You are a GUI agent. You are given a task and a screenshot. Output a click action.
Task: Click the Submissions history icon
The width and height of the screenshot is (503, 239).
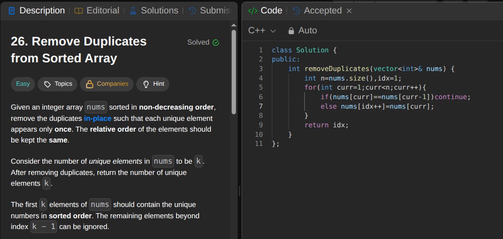point(192,11)
